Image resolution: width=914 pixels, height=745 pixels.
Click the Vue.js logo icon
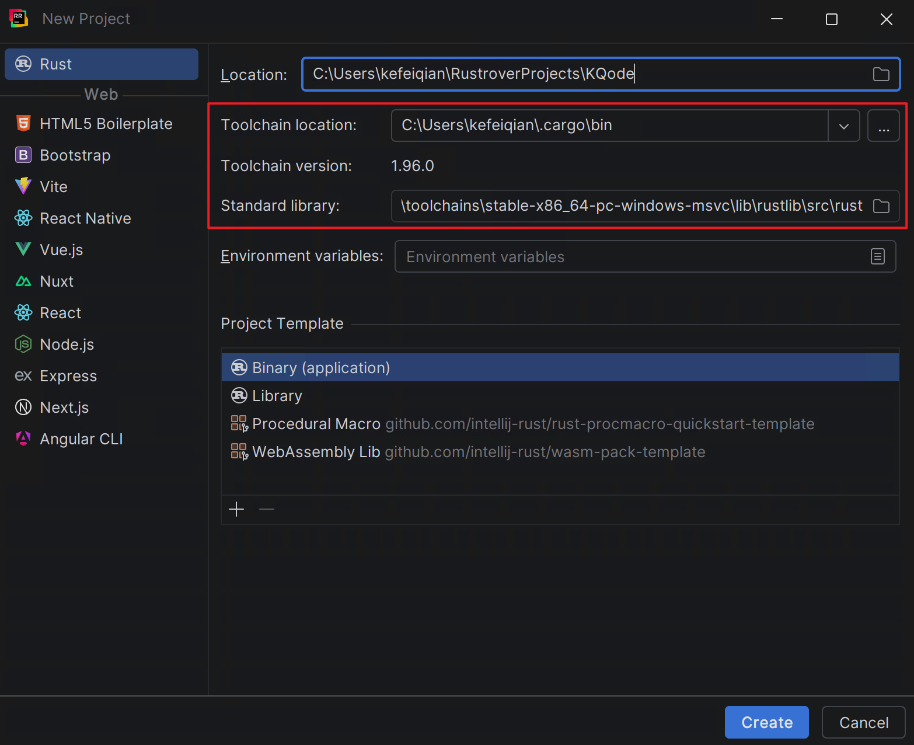click(x=23, y=249)
